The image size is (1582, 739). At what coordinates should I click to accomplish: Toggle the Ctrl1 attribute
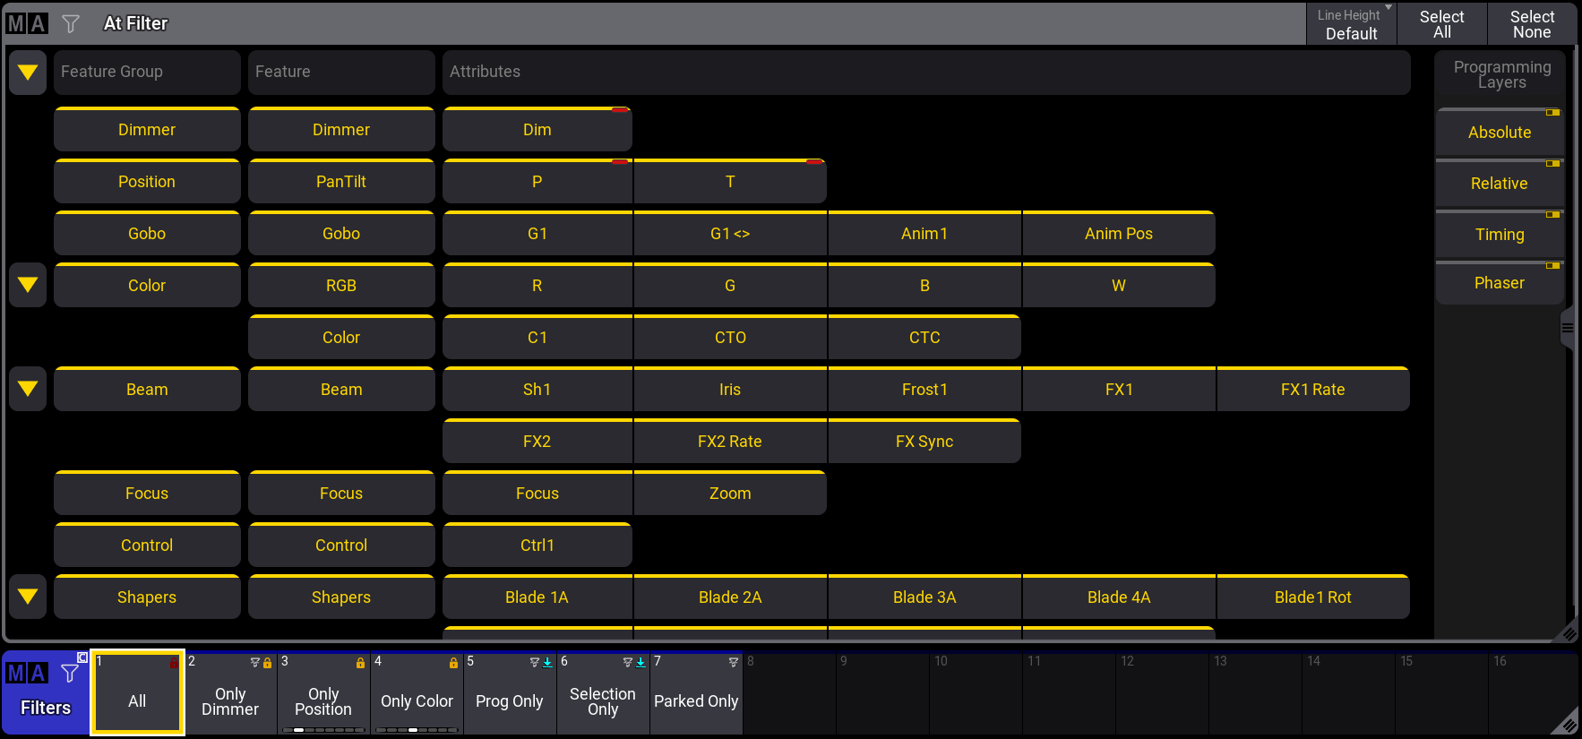pyautogui.click(x=537, y=546)
